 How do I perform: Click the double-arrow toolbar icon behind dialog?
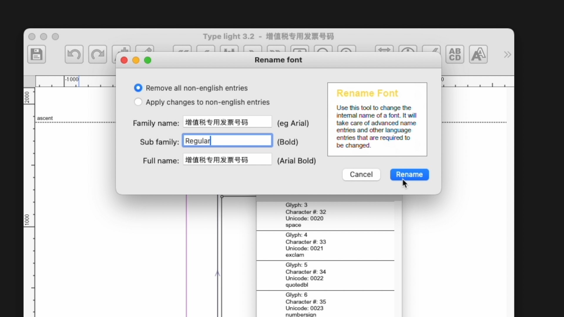384,49
